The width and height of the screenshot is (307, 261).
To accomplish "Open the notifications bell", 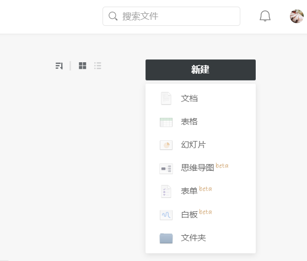I will click(265, 16).
